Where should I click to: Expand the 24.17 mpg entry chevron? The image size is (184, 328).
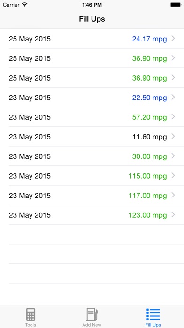click(173, 39)
